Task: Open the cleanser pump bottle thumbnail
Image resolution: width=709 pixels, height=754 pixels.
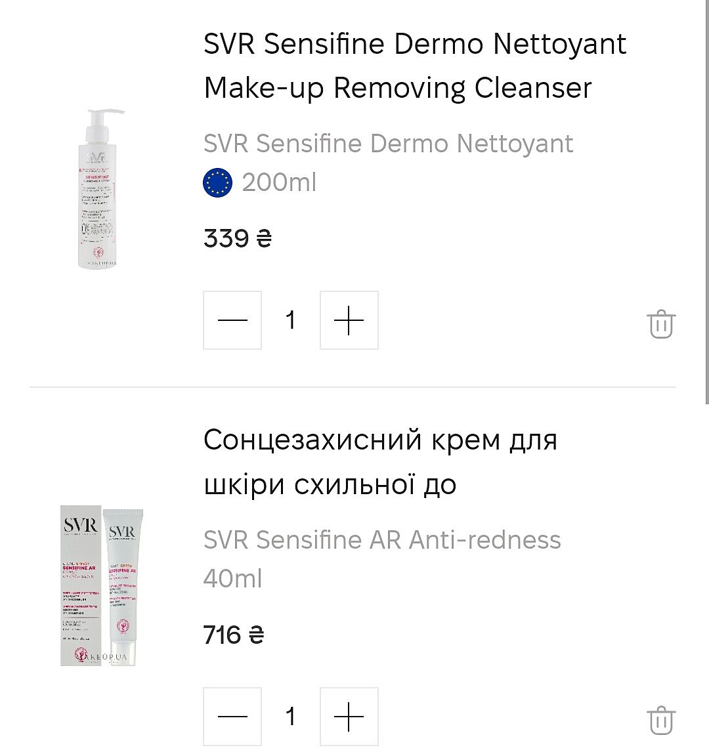Action: [97, 189]
